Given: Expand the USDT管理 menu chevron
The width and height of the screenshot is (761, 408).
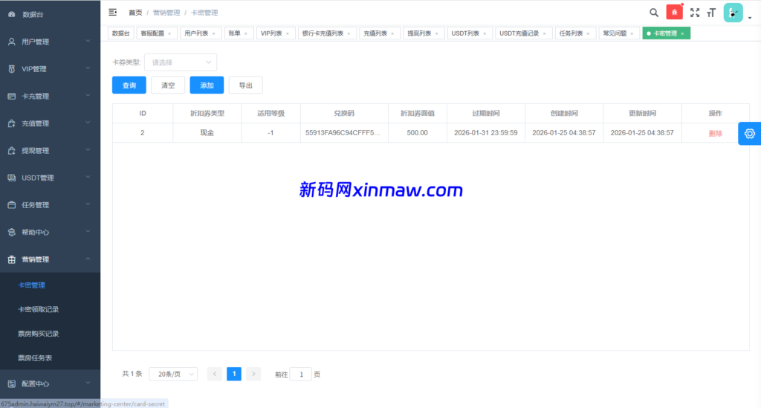Looking at the screenshot, I should (88, 177).
